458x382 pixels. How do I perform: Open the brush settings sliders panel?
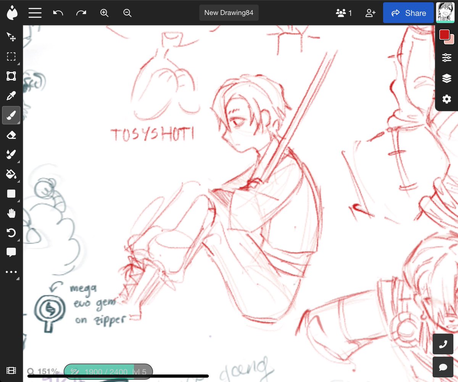pyautogui.click(x=447, y=58)
